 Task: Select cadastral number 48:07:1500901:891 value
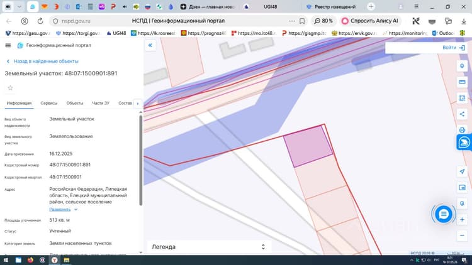pos(70,165)
